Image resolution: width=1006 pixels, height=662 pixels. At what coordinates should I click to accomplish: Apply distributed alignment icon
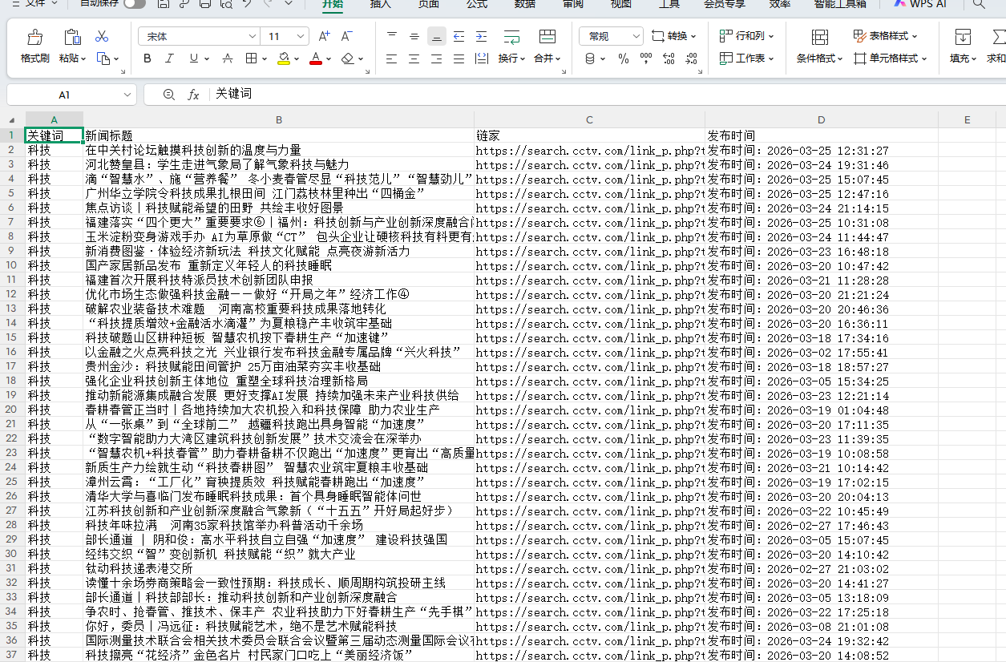(x=481, y=59)
